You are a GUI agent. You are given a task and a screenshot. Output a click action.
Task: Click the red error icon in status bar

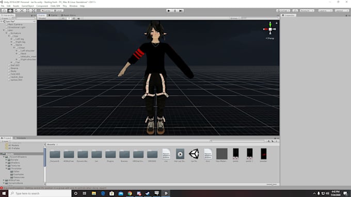point(2,188)
